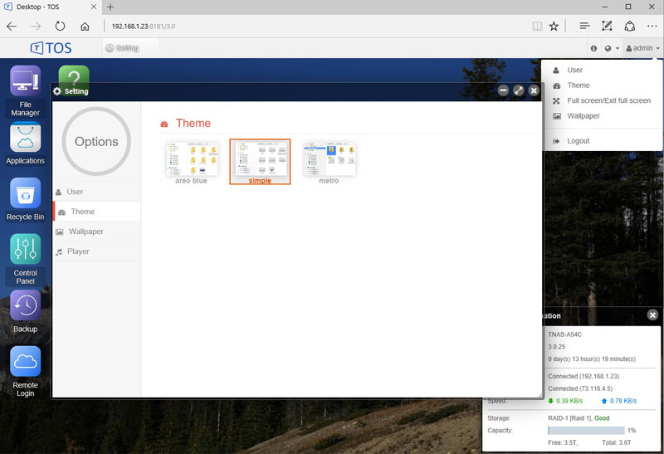Click the Setting taskbar button

122,48
